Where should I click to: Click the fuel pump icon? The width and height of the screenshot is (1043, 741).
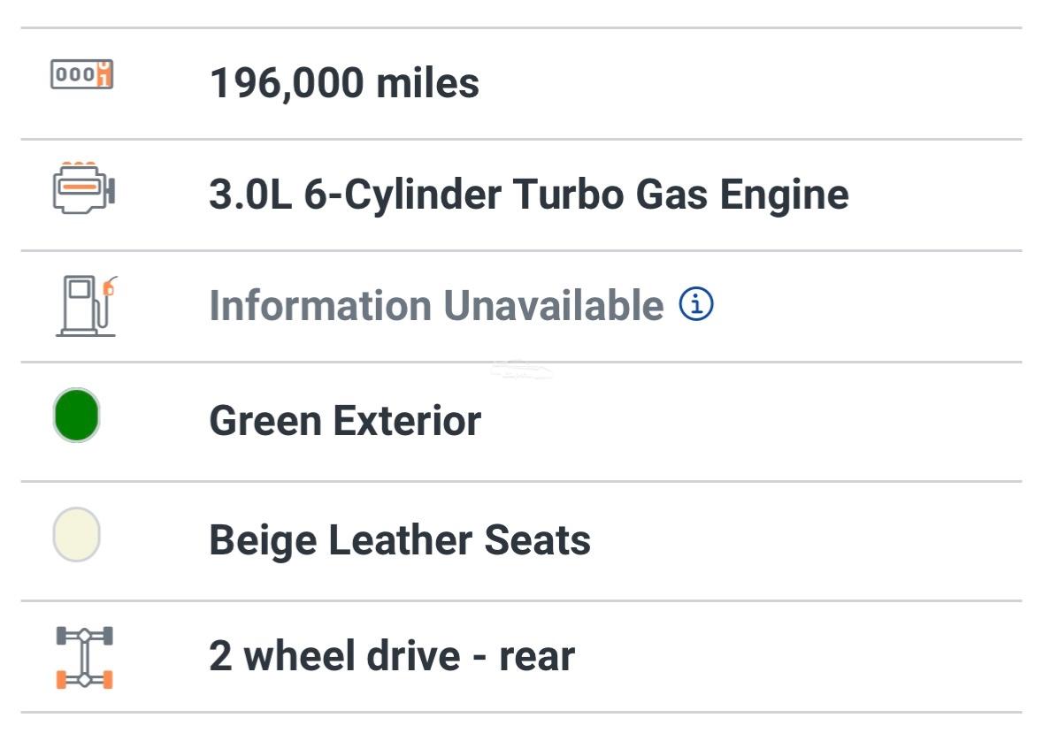[87, 306]
